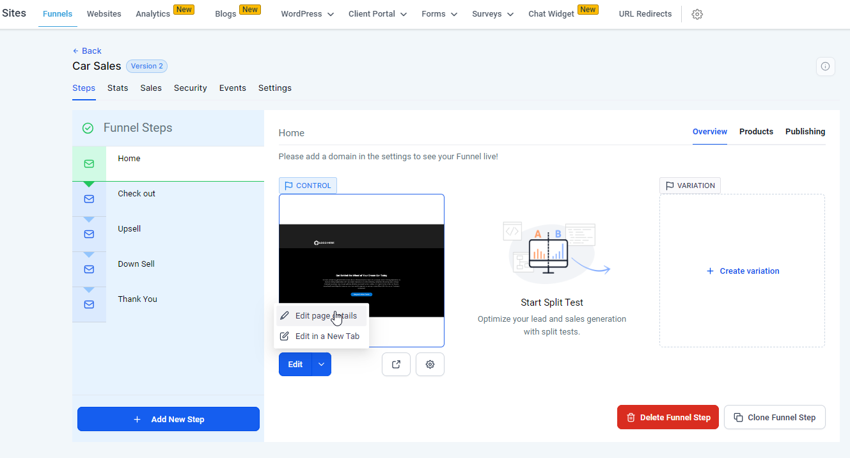
Task: Click the Upsell step envelope icon
Action: click(89, 234)
